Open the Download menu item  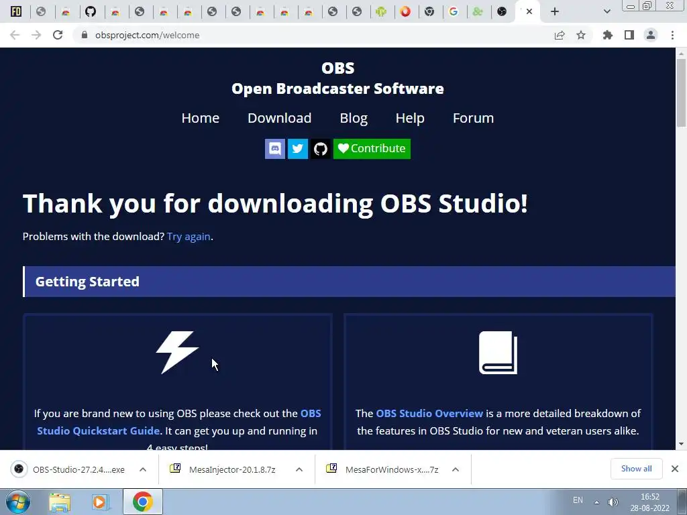(280, 118)
